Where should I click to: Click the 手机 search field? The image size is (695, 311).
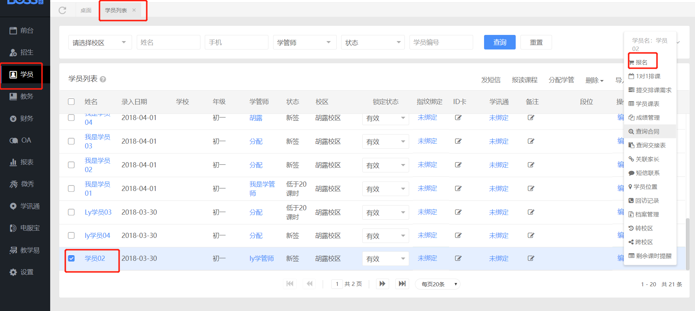click(x=236, y=42)
